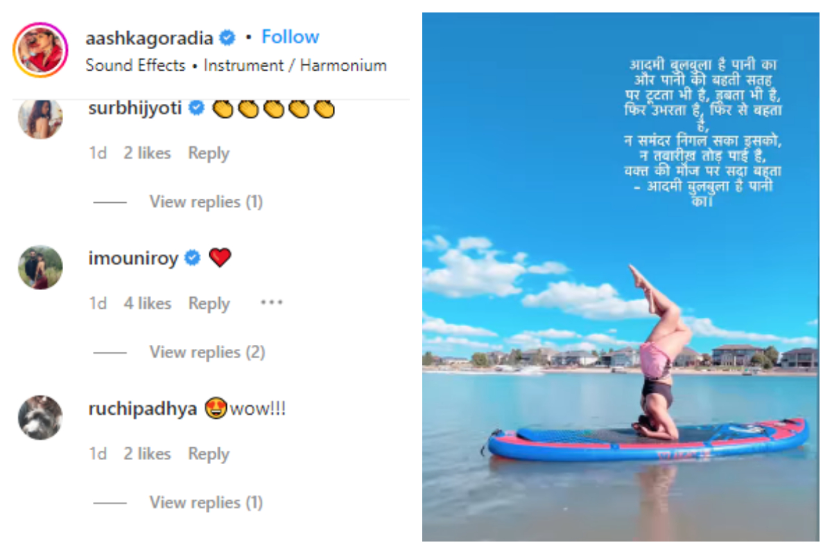Follow aashkagoradia

coord(290,37)
